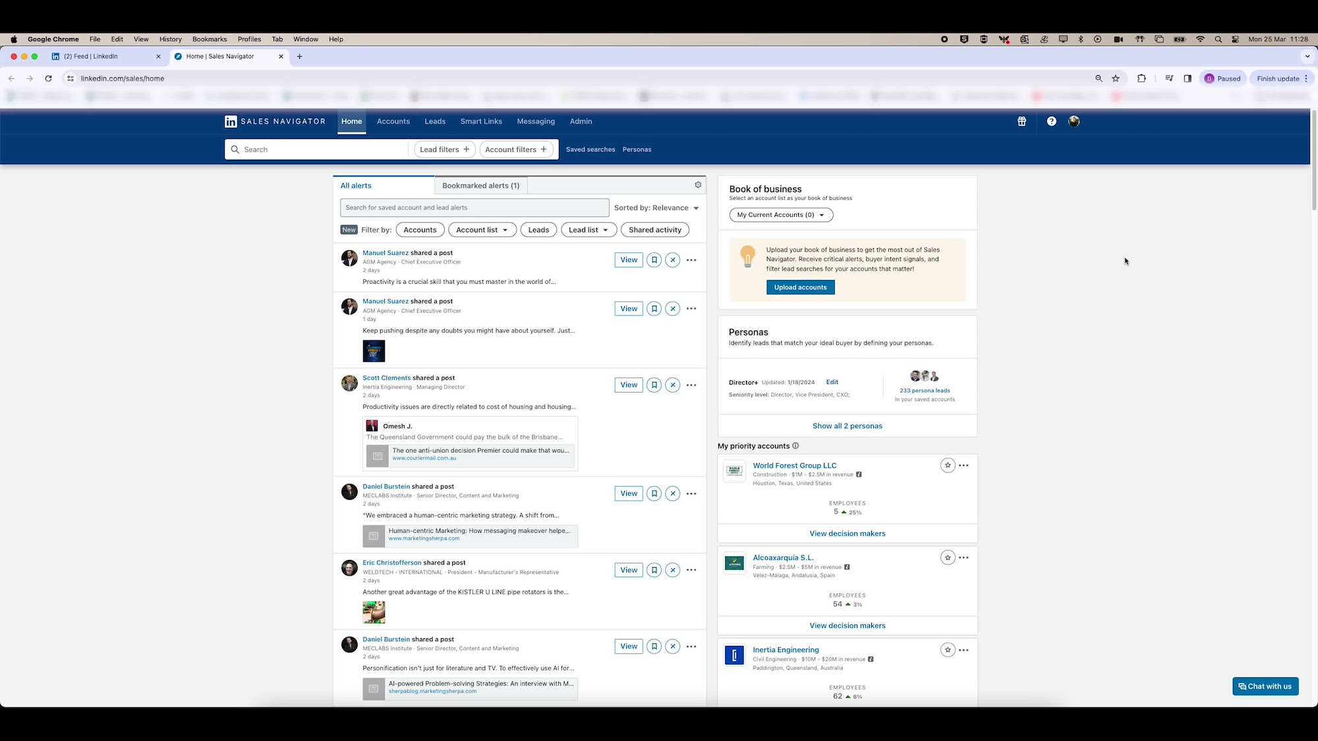Bookmark this page with the star icon
Screen dimensions: 1318x741
1116,78
